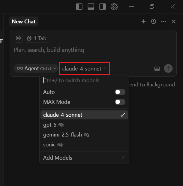Toggle the right secondary sidebar layout icon
The height and width of the screenshot is (186, 183).
[103, 7]
